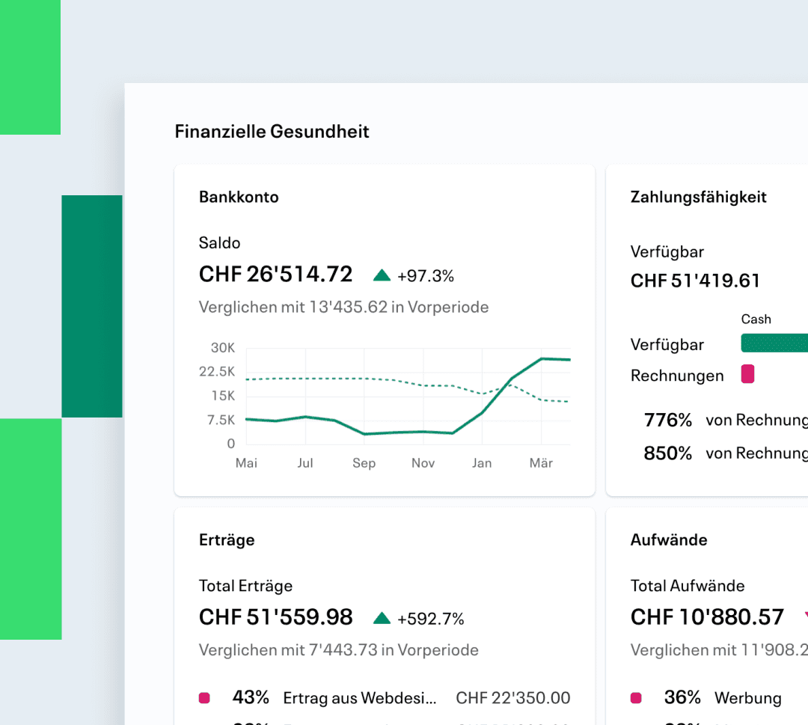Select the Bankkonto card title
The width and height of the screenshot is (808, 725).
[239, 197]
